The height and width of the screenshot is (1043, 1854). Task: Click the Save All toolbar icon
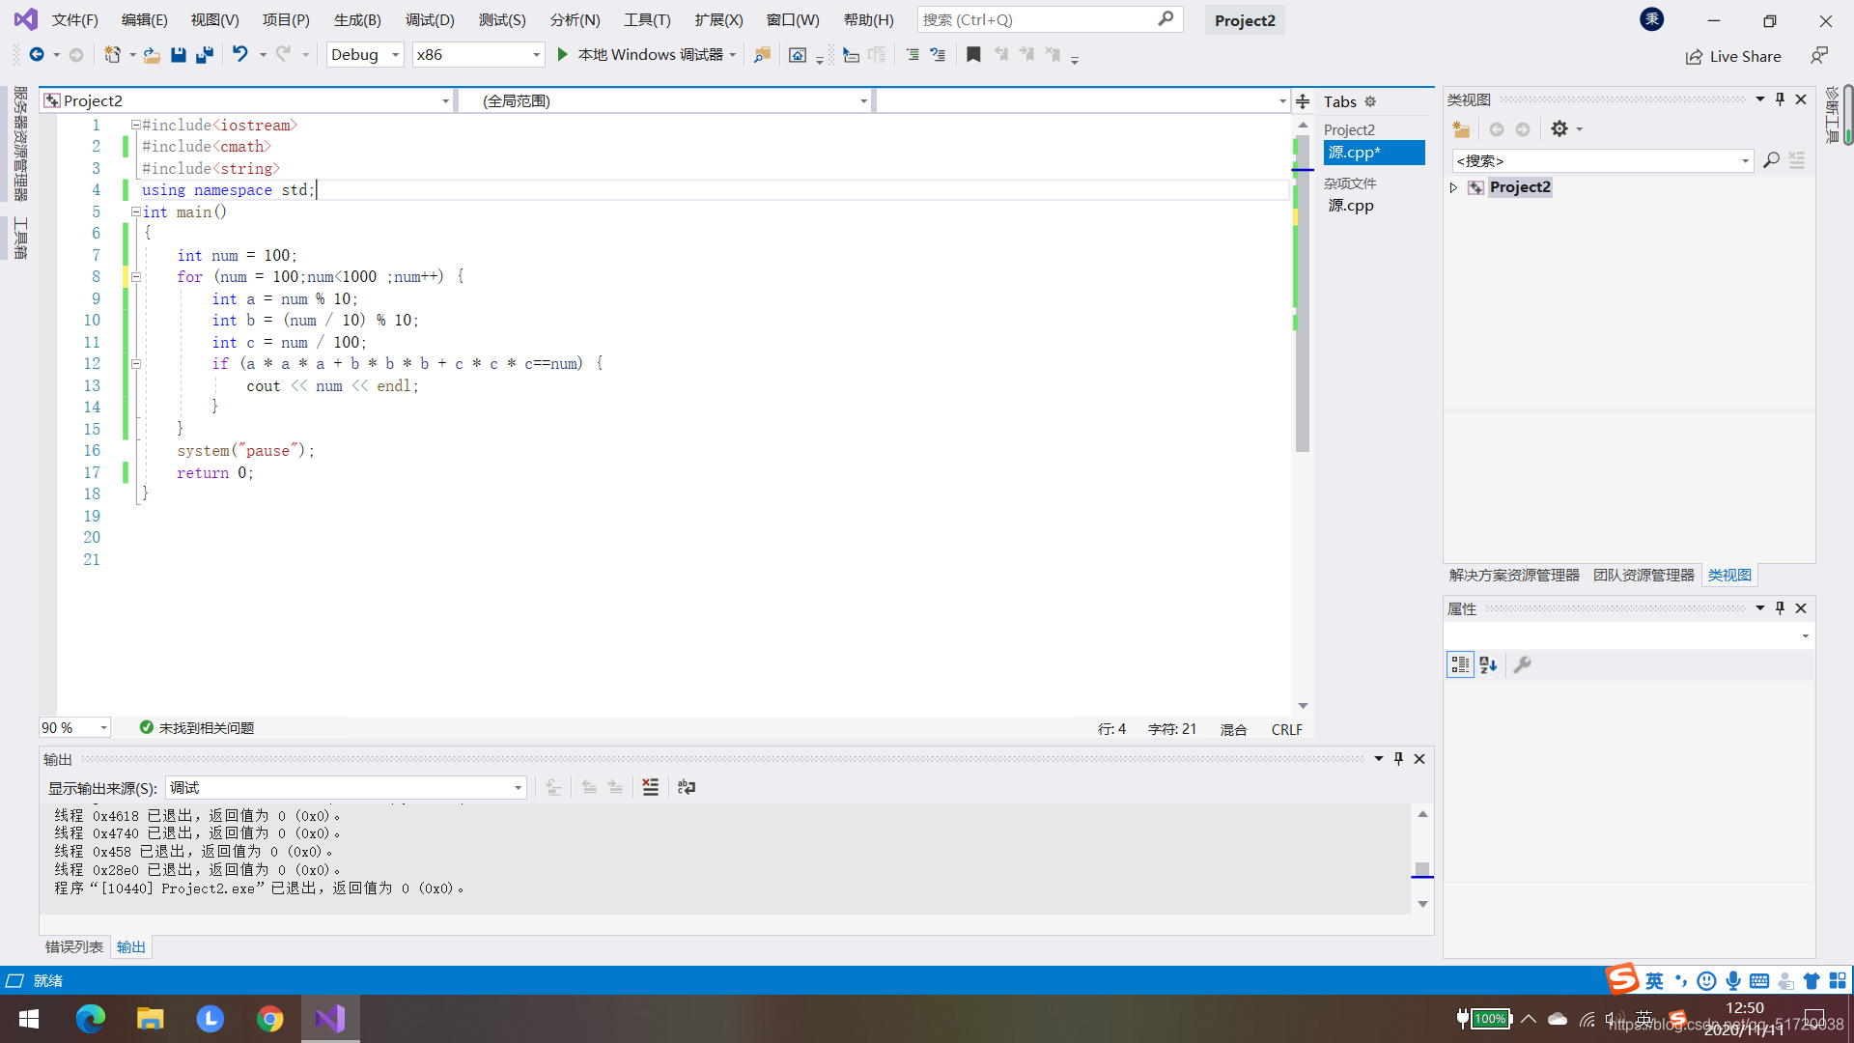(204, 55)
